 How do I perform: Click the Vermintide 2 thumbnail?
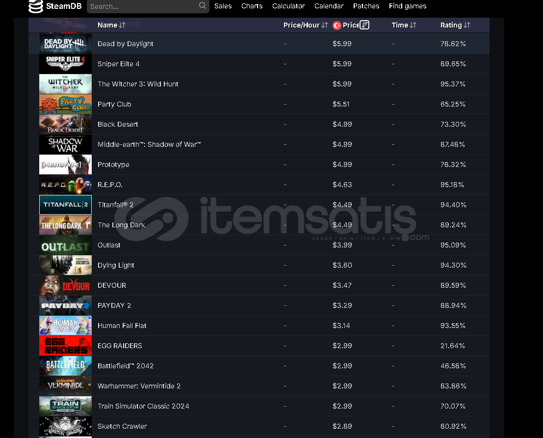[x=65, y=385]
